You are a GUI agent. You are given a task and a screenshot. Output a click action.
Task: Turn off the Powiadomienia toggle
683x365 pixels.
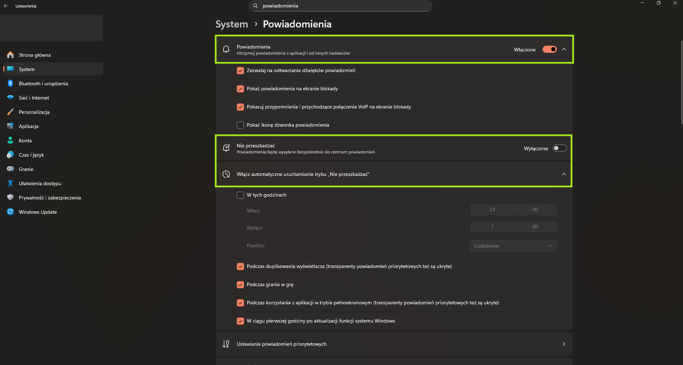pyautogui.click(x=549, y=50)
